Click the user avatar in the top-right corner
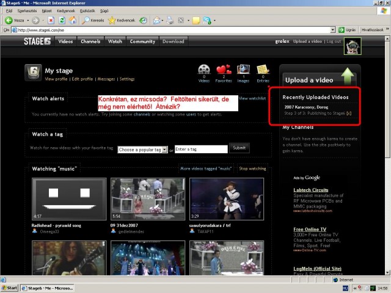The width and height of the screenshot is (391, 293). click(353, 45)
